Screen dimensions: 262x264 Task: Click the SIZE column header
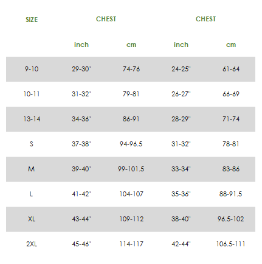[32, 20]
